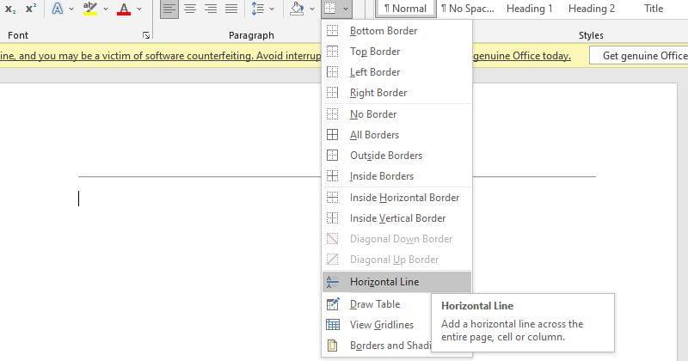
Task: Open the Font dialog launcher
Action: point(146,35)
